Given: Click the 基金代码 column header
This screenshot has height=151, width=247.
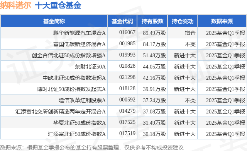Looking at the screenshot, I should click(x=122, y=21).
